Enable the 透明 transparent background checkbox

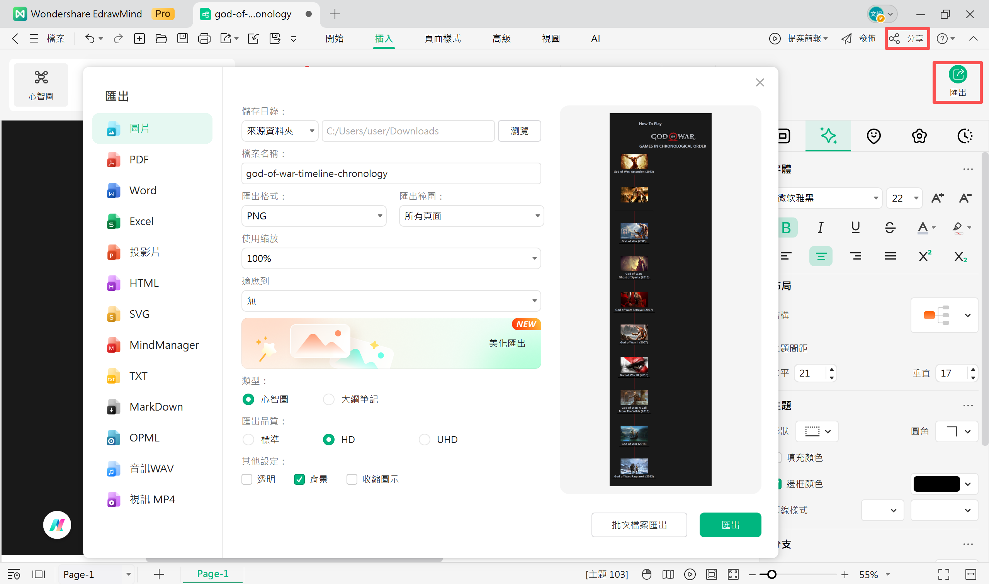(247, 479)
